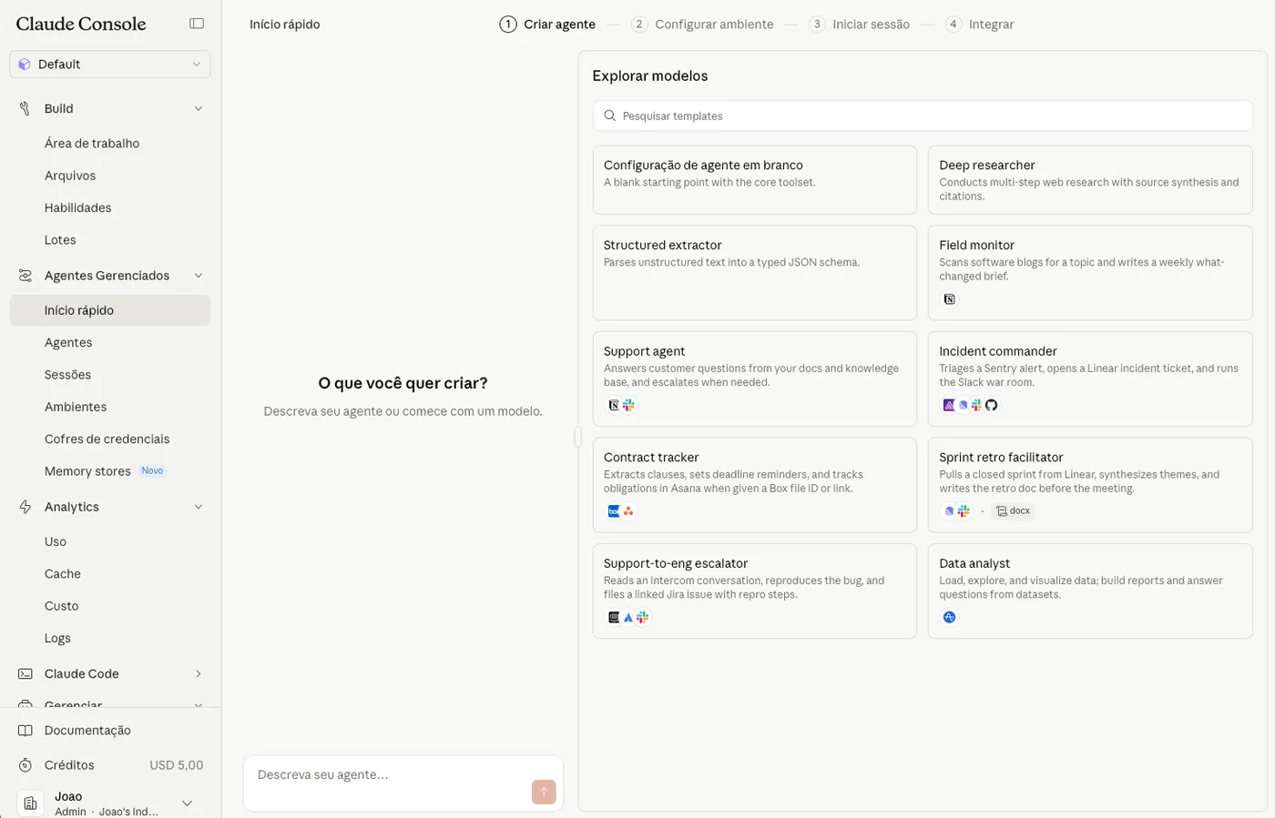This screenshot has width=1275, height=818.
Task: Go to the Criar agente step
Action: coord(547,25)
